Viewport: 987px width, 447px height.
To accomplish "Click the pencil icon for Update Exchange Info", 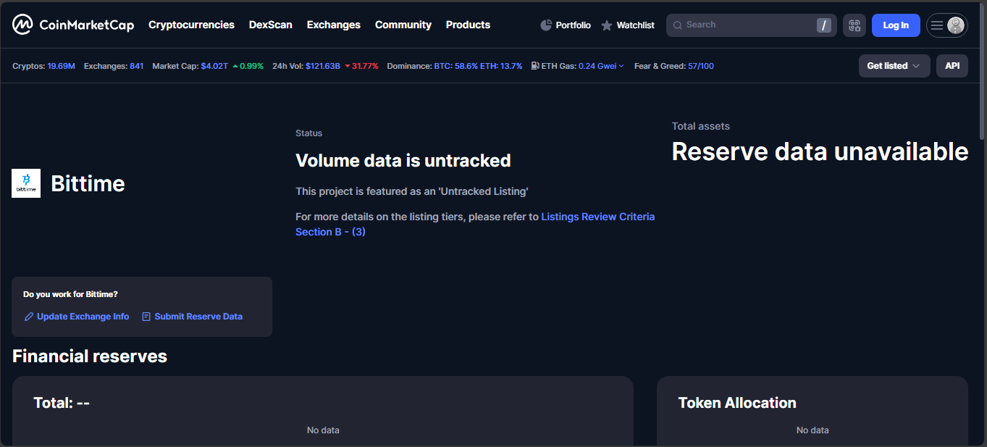I will pyautogui.click(x=29, y=317).
